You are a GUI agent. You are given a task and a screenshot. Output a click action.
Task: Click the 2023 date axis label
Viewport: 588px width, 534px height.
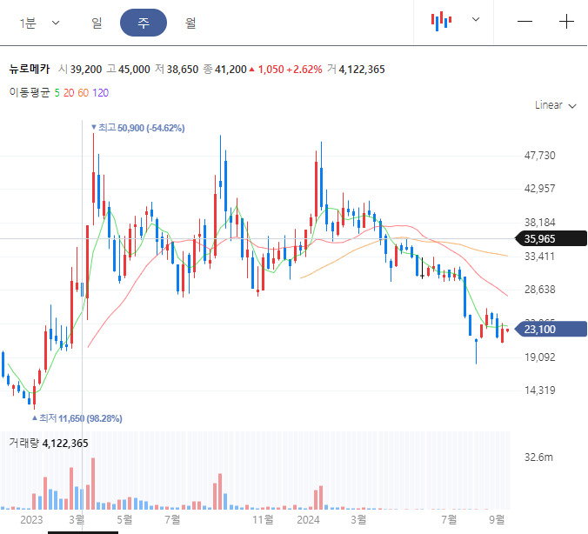31,520
